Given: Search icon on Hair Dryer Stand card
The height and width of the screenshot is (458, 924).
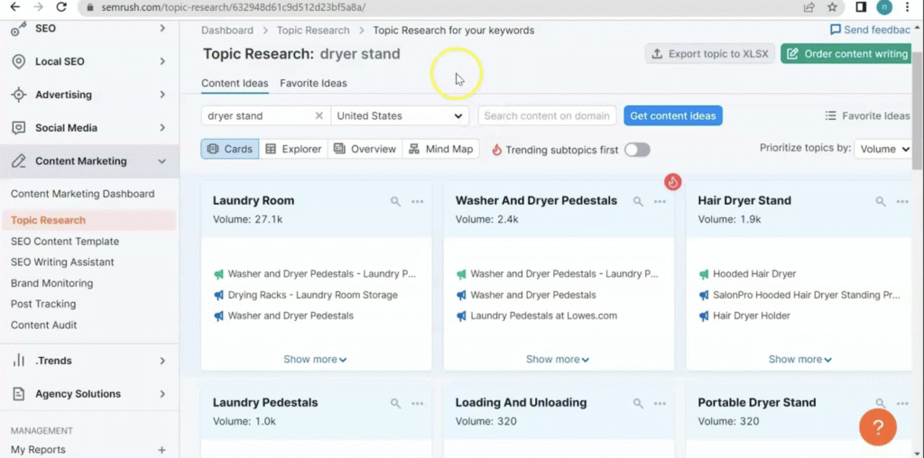Looking at the screenshot, I should 881,201.
